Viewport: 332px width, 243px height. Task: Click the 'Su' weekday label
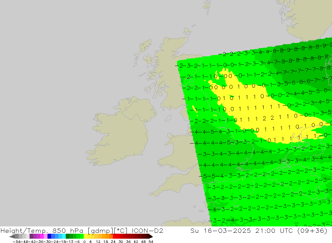point(194,231)
